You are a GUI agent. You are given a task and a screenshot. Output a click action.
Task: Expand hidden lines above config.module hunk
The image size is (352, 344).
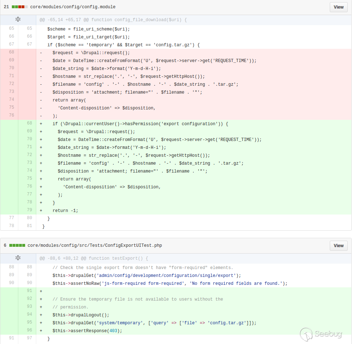click(x=18, y=20)
